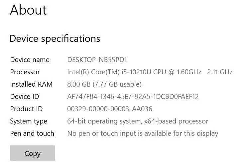Screen dimensions: 252x162
Task: Click the Copy button
Action: point(32,153)
